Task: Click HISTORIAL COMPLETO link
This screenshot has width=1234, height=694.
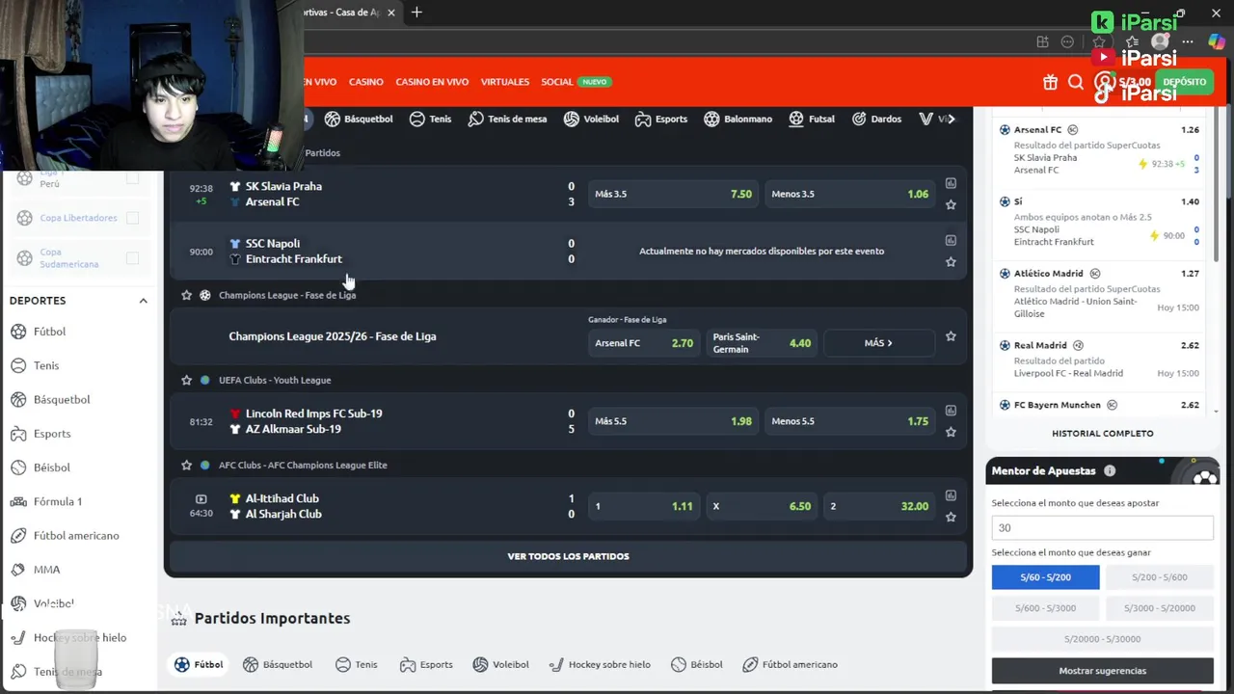Action: point(1103,434)
